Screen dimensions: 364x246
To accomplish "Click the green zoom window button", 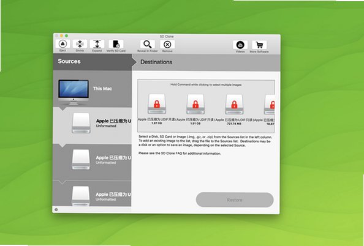I will click(66, 36).
